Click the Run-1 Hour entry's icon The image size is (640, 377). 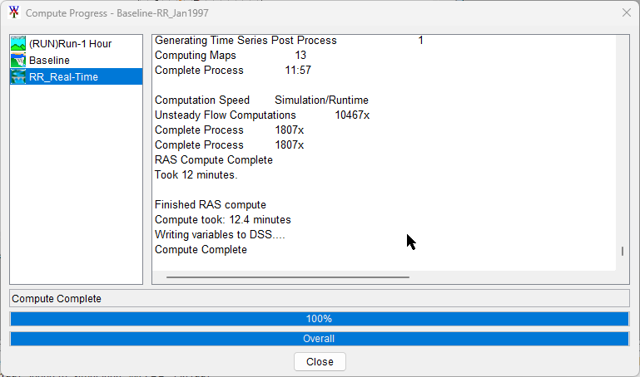coord(18,43)
